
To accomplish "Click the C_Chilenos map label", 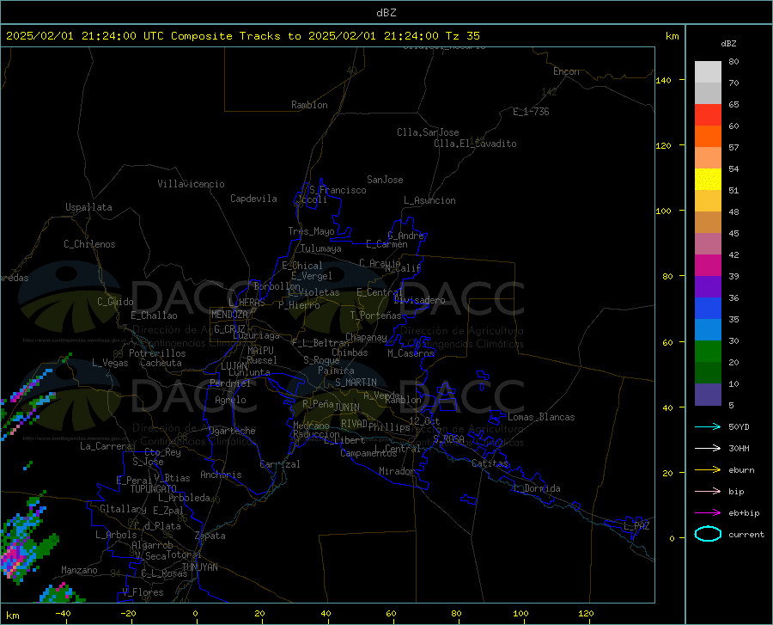I will pyautogui.click(x=89, y=244).
